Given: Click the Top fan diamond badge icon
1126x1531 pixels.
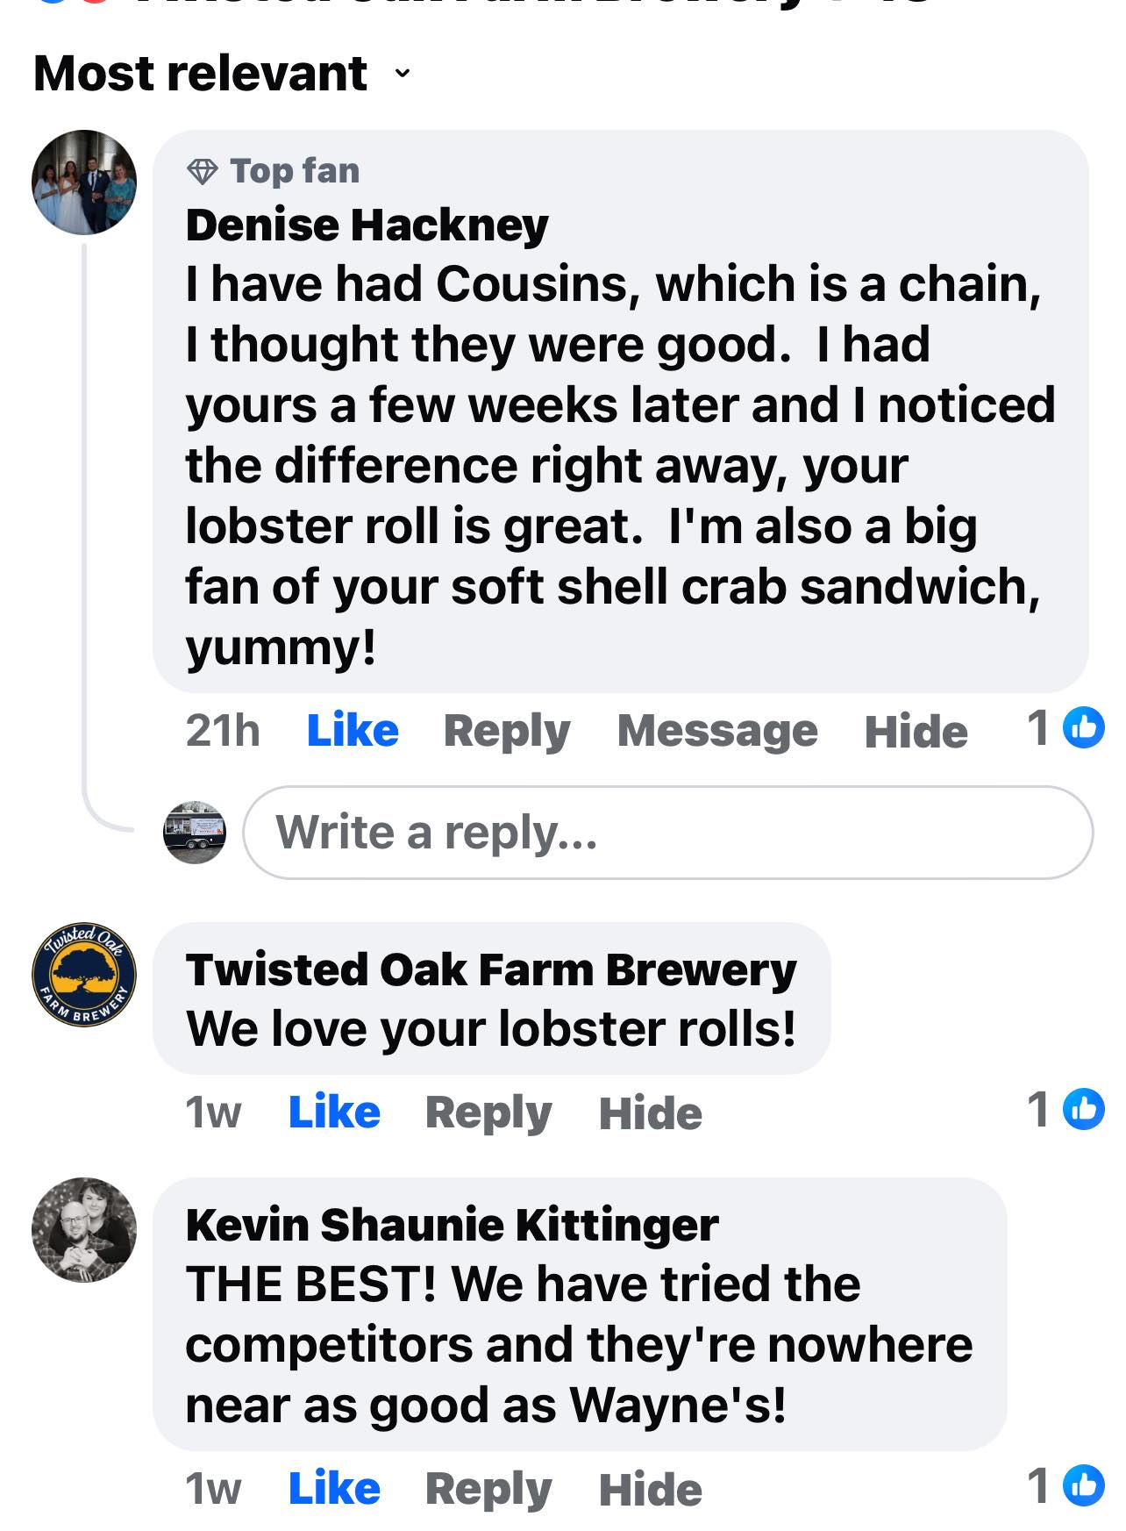Looking at the screenshot, I should [203, 171].
